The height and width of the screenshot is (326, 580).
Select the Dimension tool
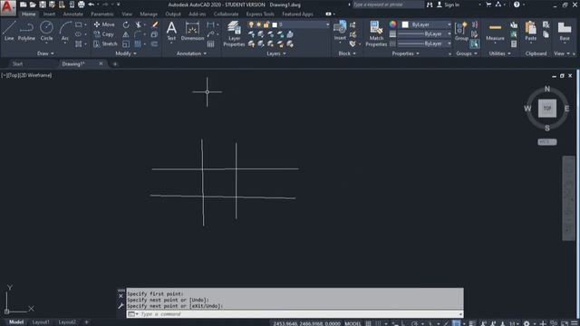tap(192, 31)
